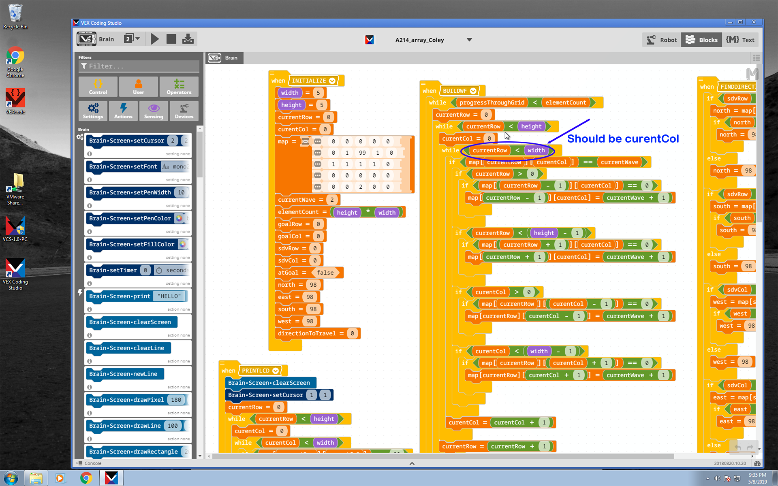Click the settings gears icon beside the block list
Viewport: 778px width, 486px height.
[x=80, y=137]
